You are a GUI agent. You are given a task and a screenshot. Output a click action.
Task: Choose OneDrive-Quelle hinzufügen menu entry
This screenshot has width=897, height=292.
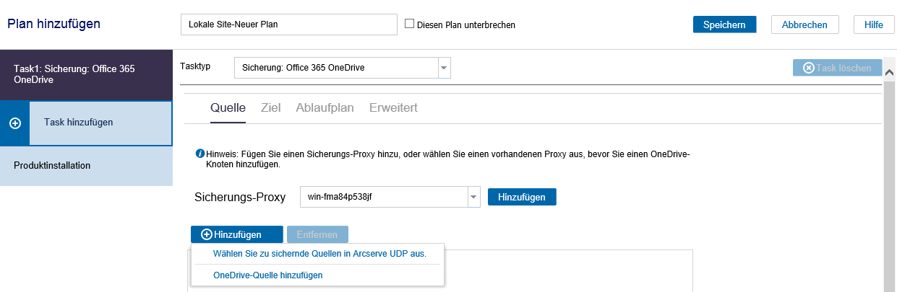point(268,275)
